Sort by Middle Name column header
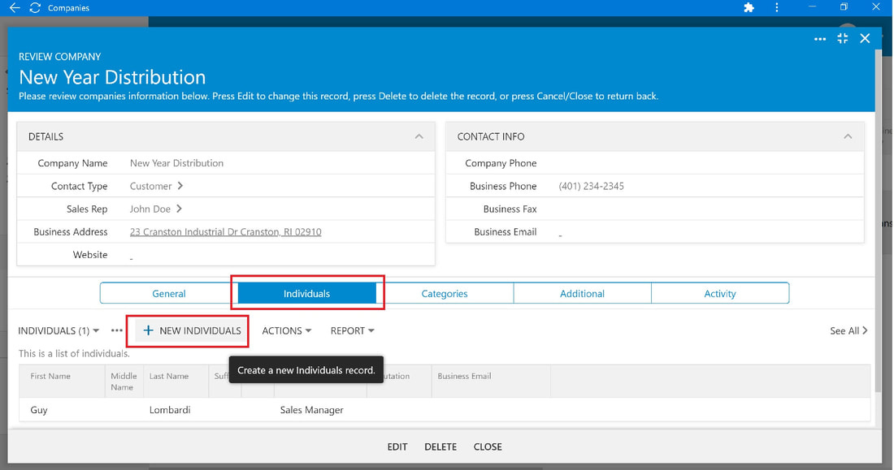894x470 pixels. (124, 382)
